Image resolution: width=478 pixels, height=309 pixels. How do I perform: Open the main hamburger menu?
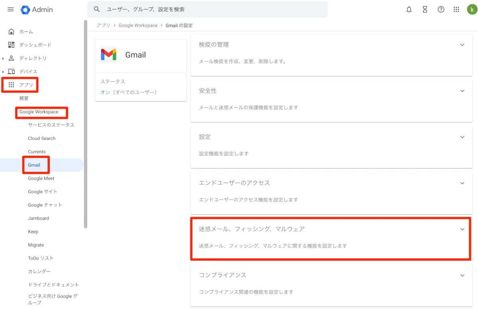point(11,10)
